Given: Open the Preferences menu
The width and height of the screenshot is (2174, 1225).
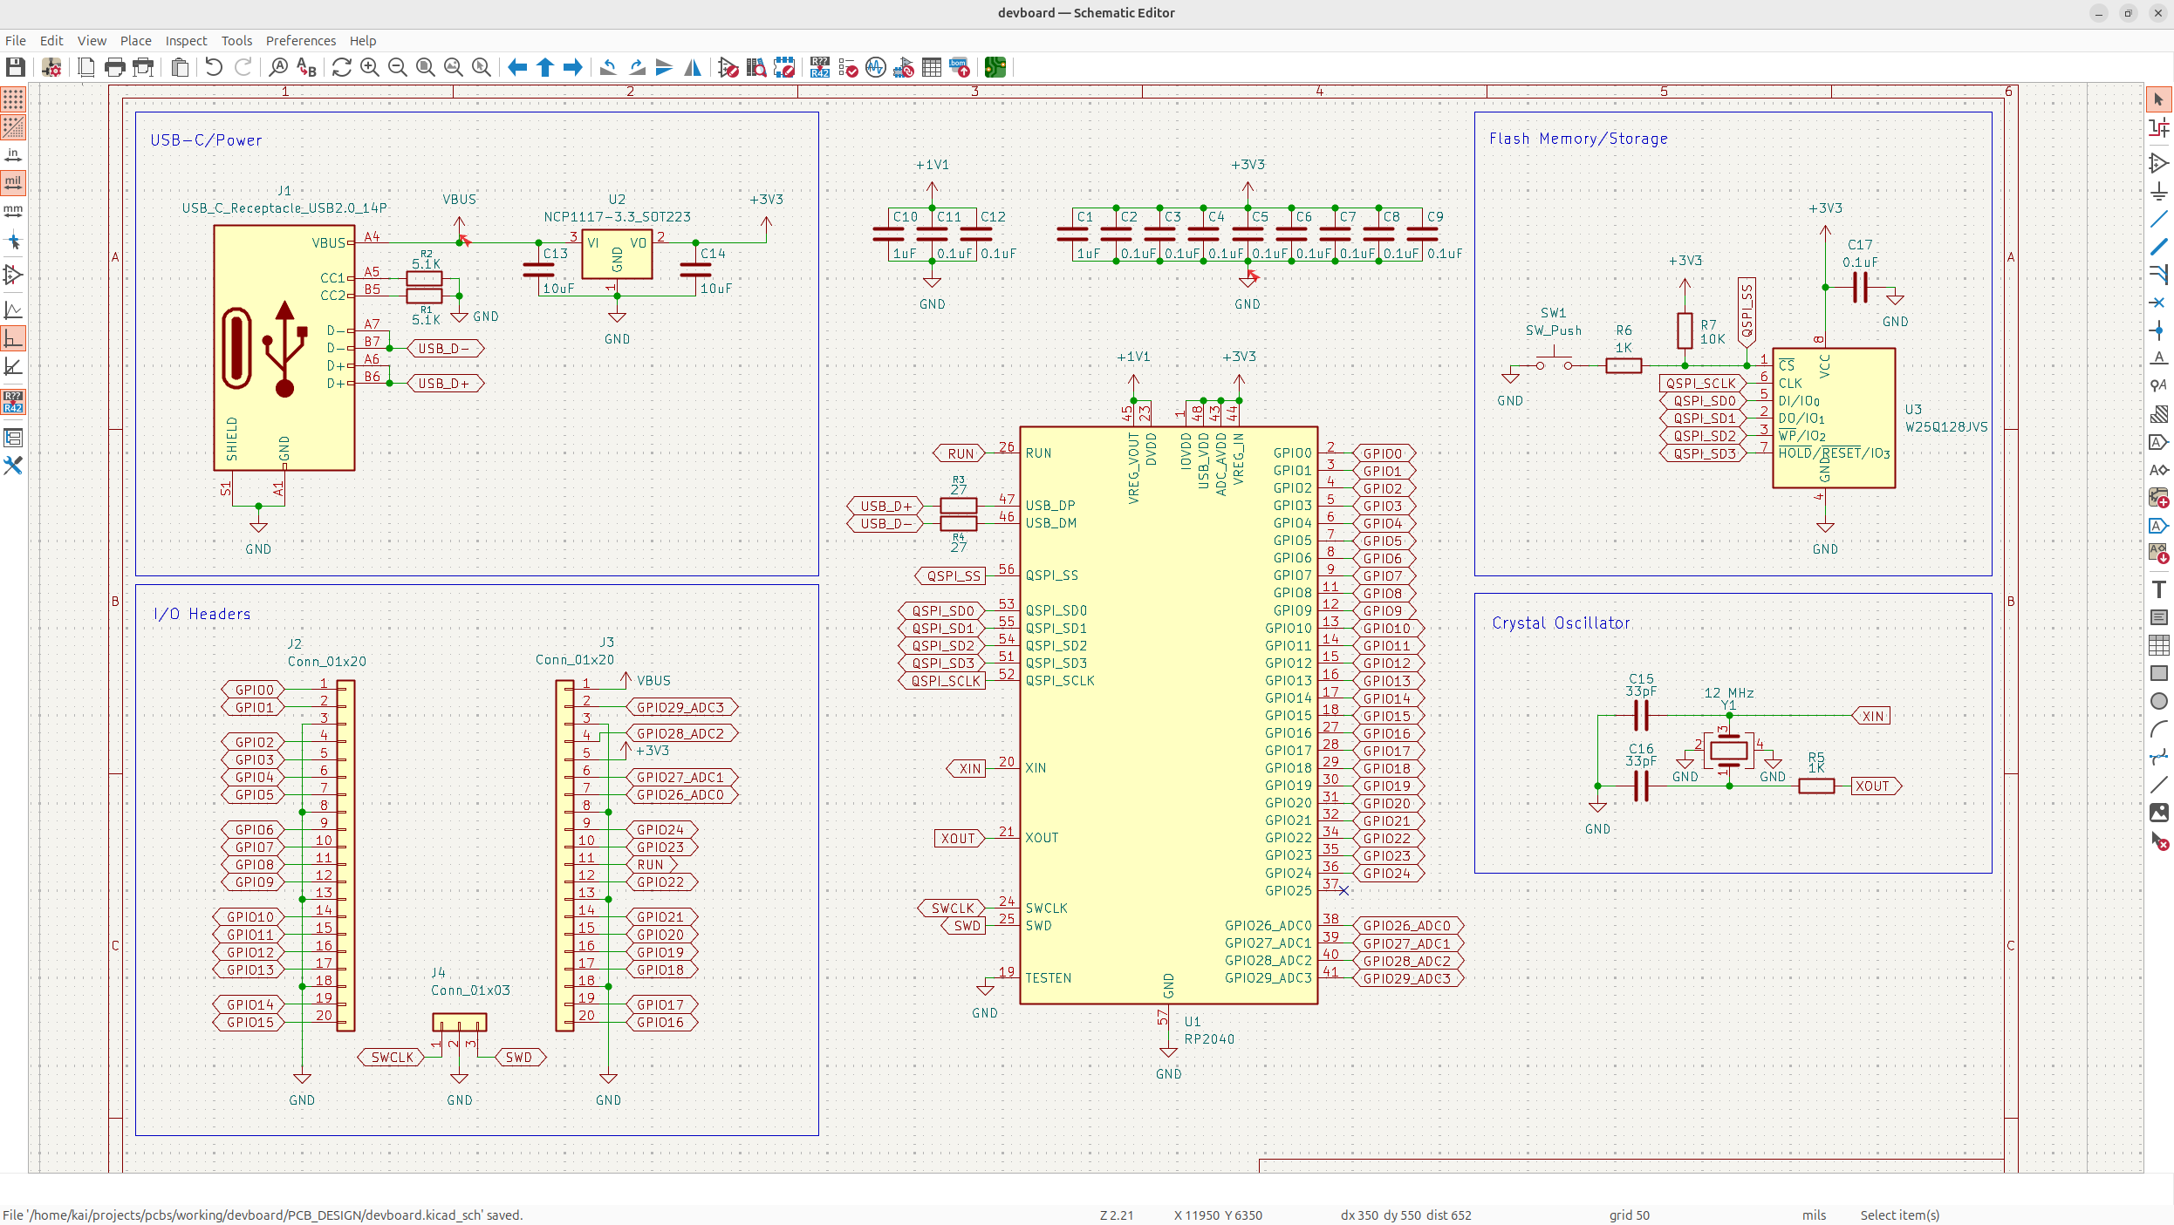Looking at the screenshot, I should (x=300, y=41).
